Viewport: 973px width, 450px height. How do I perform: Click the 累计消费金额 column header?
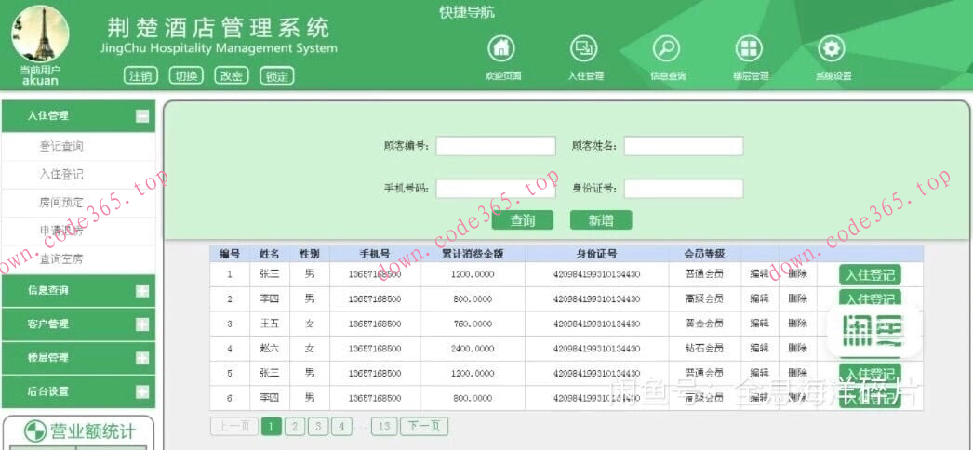click(473, 254)
